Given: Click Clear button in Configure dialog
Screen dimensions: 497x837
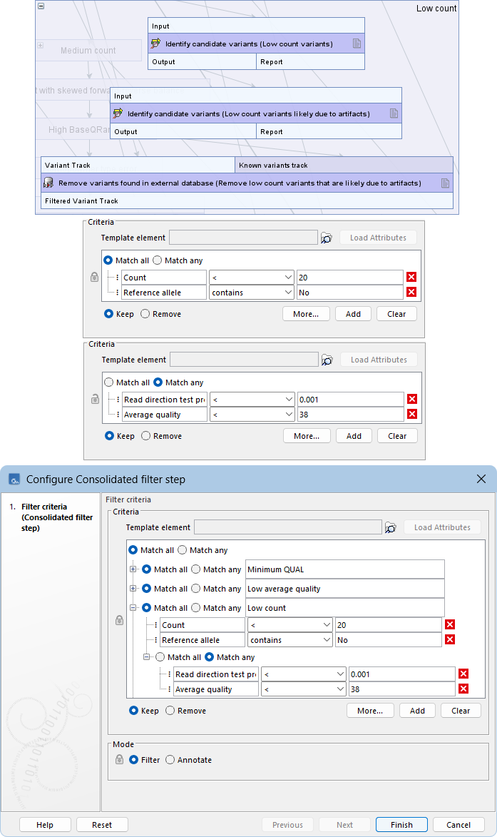Looking at the screenshot, I should pyautogui.click(x=461, y=711).
